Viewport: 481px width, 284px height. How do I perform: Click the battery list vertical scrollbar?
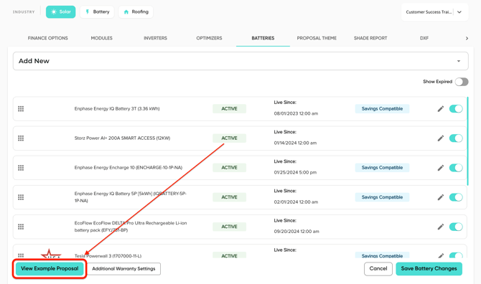[x=468, y=141]
